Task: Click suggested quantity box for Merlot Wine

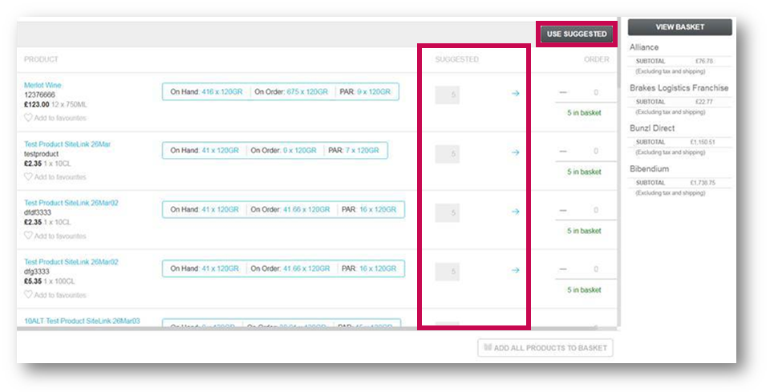Action: pyautogui.click(x=448, y=95)
